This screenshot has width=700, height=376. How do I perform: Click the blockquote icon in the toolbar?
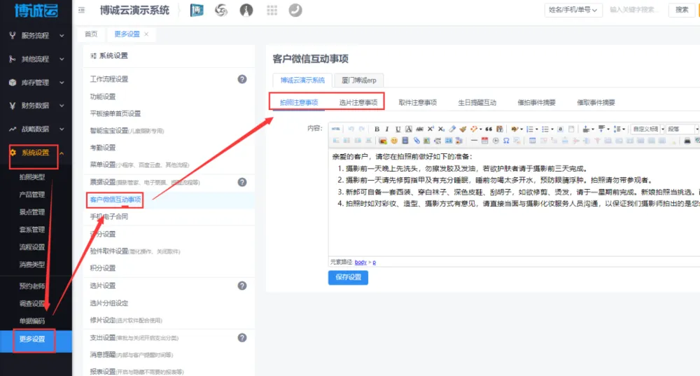[489, 130]
